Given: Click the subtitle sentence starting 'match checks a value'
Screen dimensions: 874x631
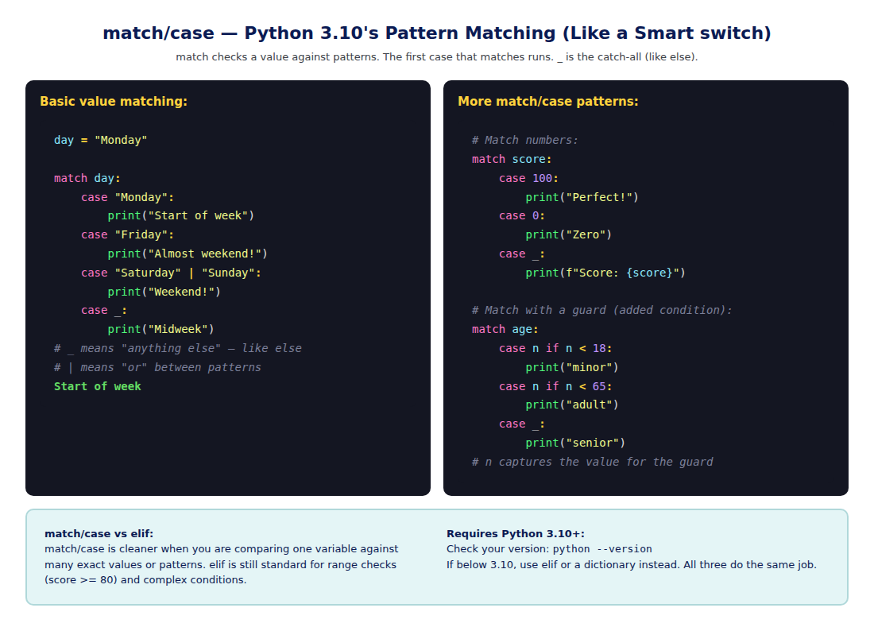Looking at the screenshot, I should click(436, 57).
